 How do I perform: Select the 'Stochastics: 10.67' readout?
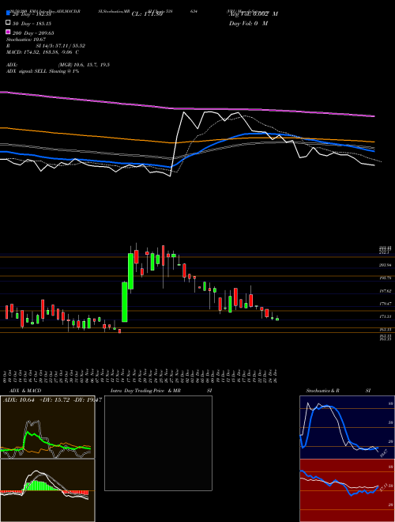[x=26, y=40]
